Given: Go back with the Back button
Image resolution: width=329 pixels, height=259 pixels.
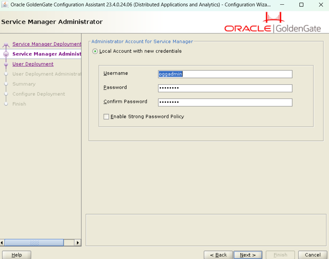Looking at the screenshot, I should (218, 255).
